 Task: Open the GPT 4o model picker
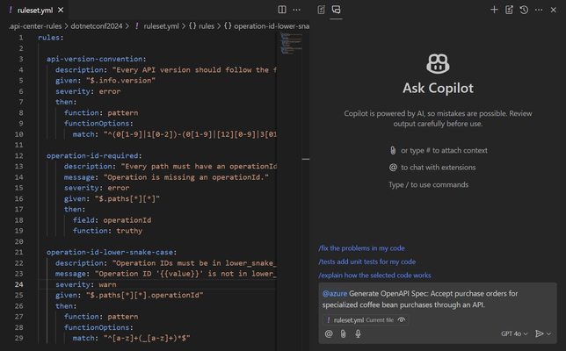pyautogui.click(x=515, y=333)
